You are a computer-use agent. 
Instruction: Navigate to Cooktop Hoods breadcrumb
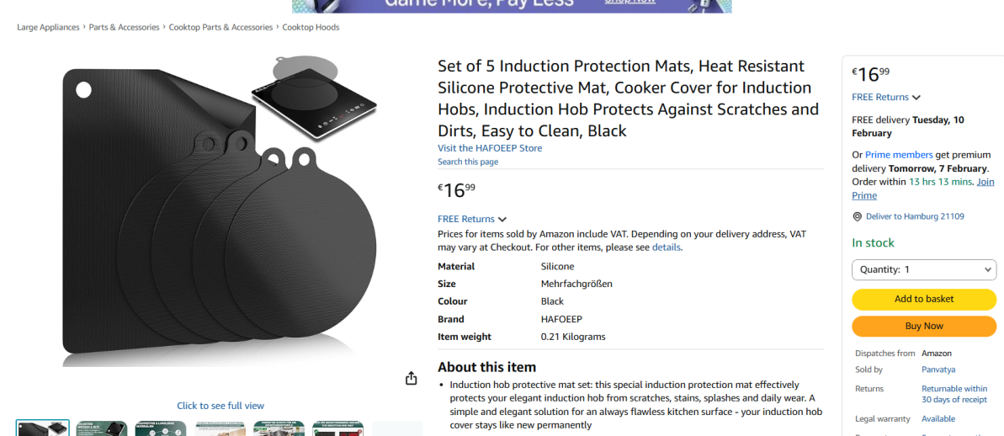[x=311, y=28]
